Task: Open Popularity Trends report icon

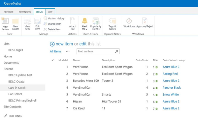Action: (96, 21)
